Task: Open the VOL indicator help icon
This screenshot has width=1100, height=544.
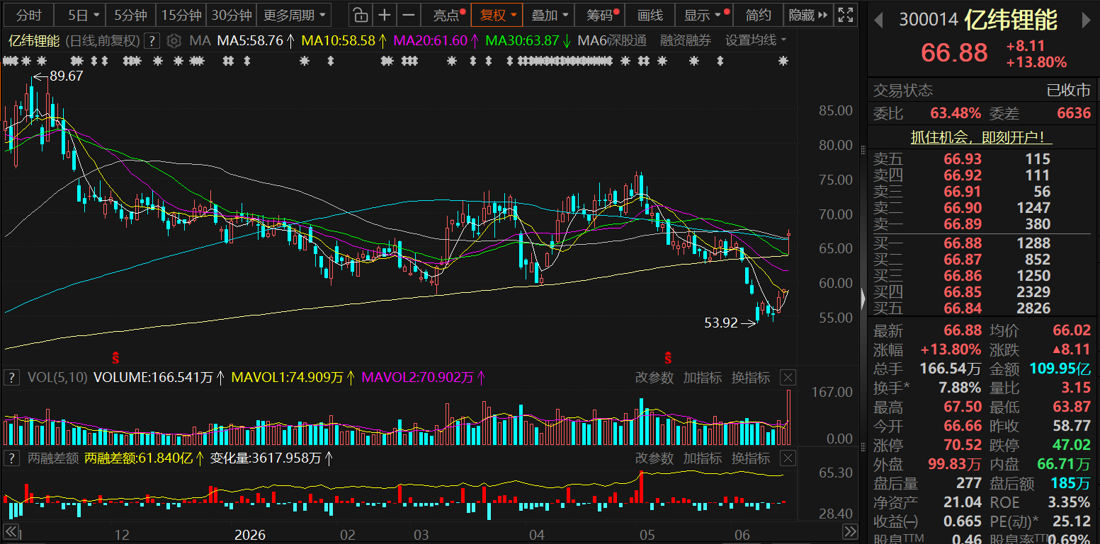Action: click(x=11, y=378)
